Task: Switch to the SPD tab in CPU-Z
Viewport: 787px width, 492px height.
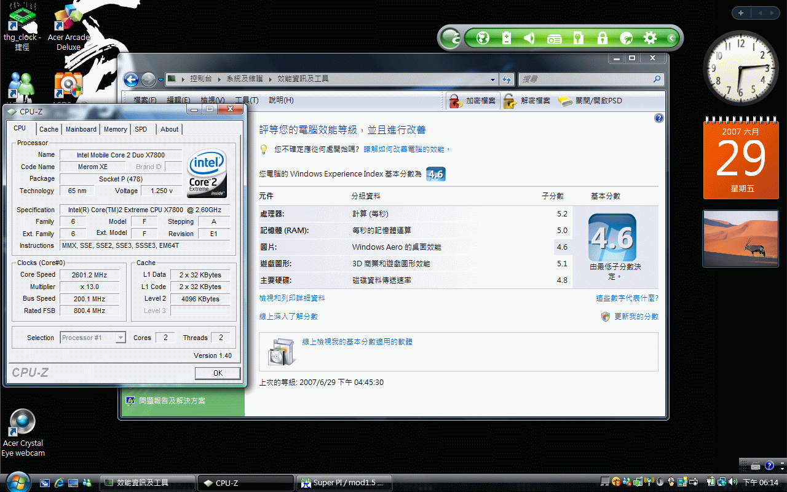Action: 141,129
